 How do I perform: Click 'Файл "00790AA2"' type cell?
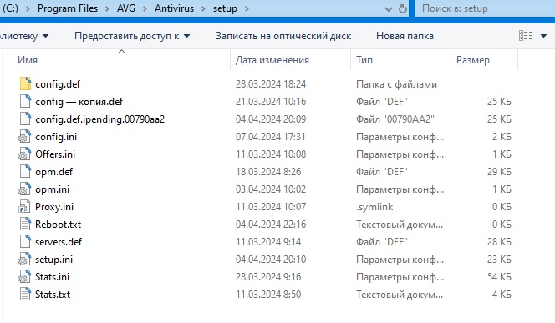(395, 119)
